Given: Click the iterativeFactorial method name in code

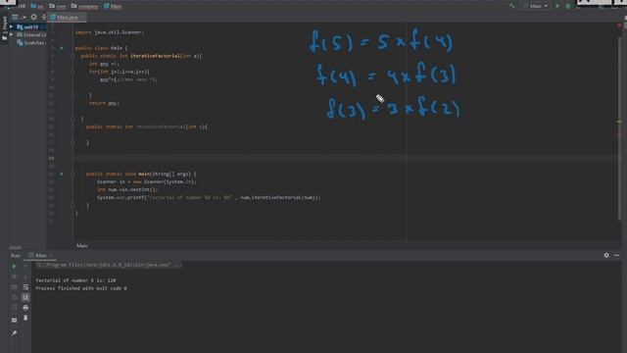Looking at the screenshot, I should point(155,56).
